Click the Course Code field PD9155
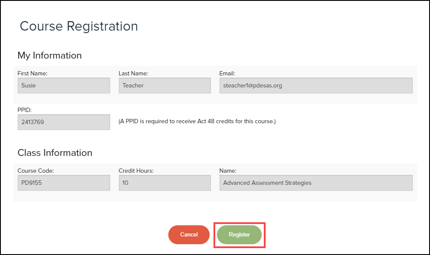The height and width of the screenshot is (255, 430). (64, 183)
